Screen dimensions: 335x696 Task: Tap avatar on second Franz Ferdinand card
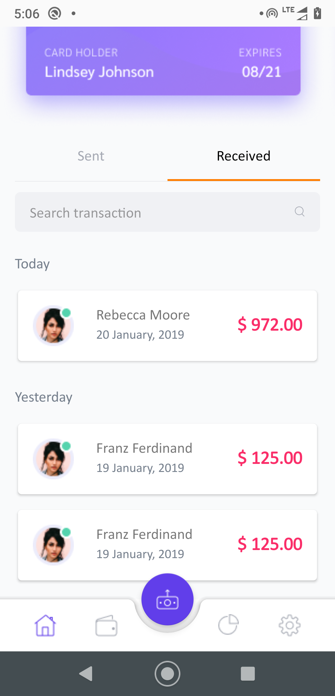53,545
